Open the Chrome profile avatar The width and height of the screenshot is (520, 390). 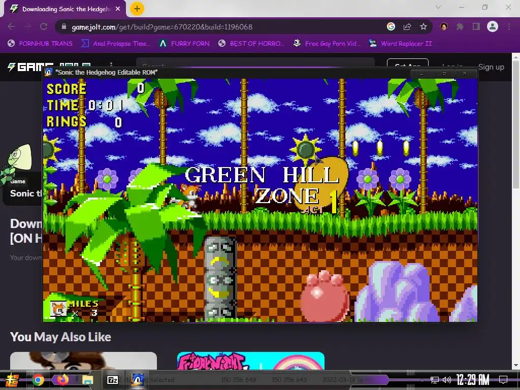click(493, 26)
